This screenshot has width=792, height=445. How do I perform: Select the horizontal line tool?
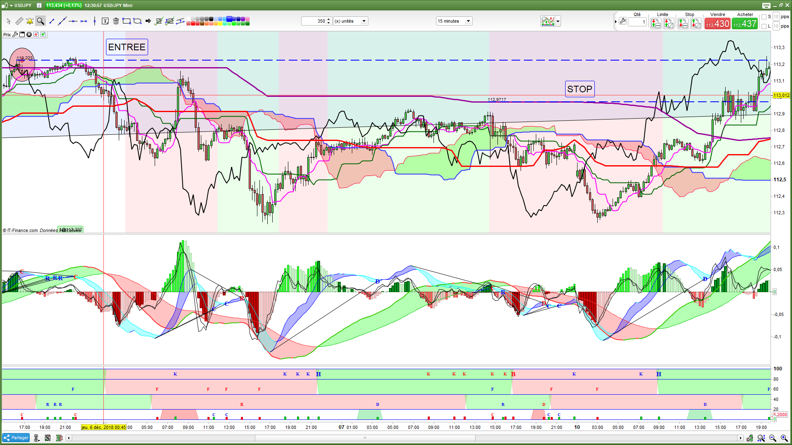point(73,21)
